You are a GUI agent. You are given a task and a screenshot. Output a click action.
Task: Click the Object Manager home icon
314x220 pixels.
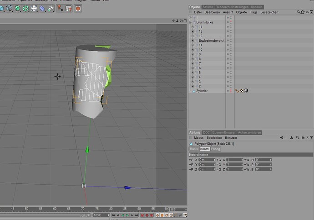[x=303, y=12]
